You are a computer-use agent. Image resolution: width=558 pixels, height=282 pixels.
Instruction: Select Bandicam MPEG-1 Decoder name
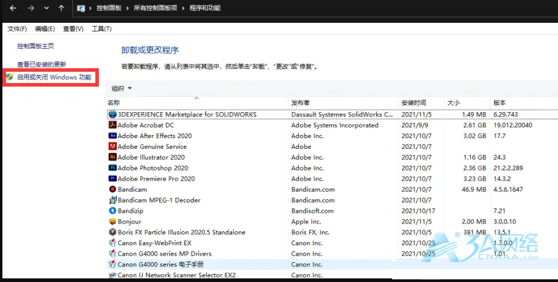pos(159,200)
